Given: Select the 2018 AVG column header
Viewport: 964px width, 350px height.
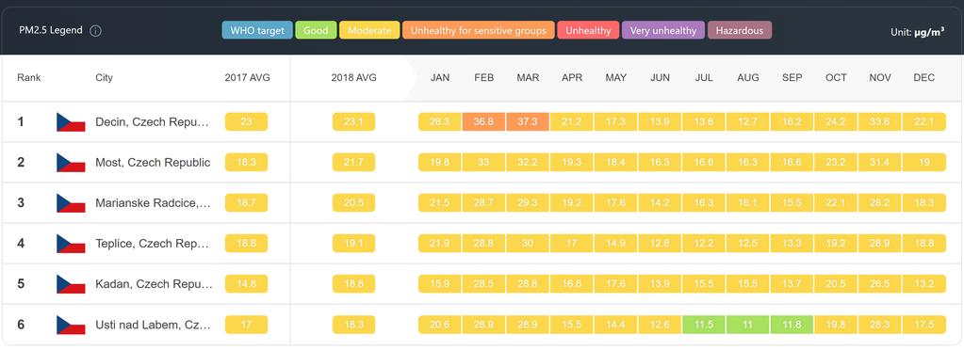Looking at the screenshot, I should pos(353,78).
